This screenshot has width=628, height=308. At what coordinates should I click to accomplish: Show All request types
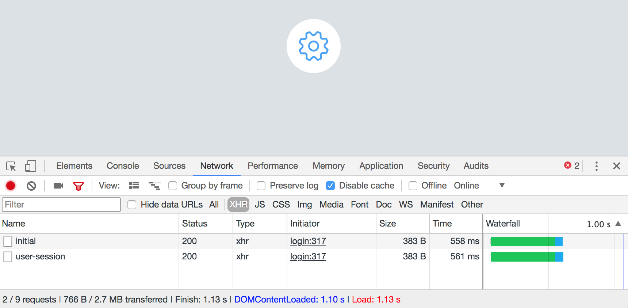point(214,205)
